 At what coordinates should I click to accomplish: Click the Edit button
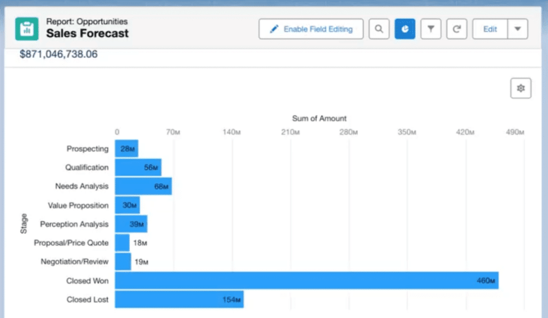(x=490, y=29)
